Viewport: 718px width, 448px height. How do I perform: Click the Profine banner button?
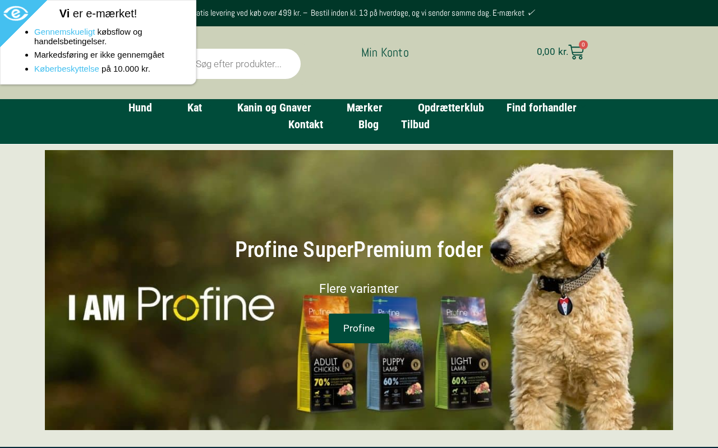coord(359,328)
